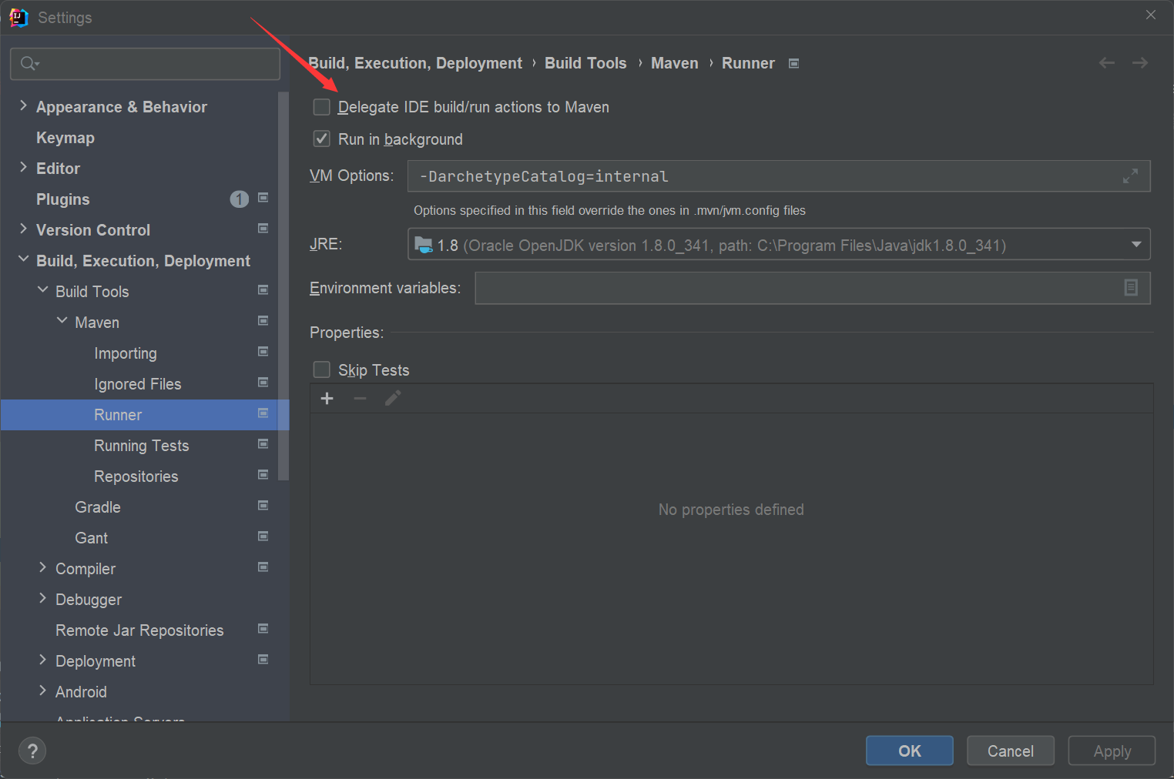This screenshot has width=1174, height=779.
Task: Click project-scope icon on the Ignored Files row
Action: (x=263, y=383)
